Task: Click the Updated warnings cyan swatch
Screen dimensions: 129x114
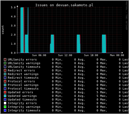Action: tap(5, 96)
